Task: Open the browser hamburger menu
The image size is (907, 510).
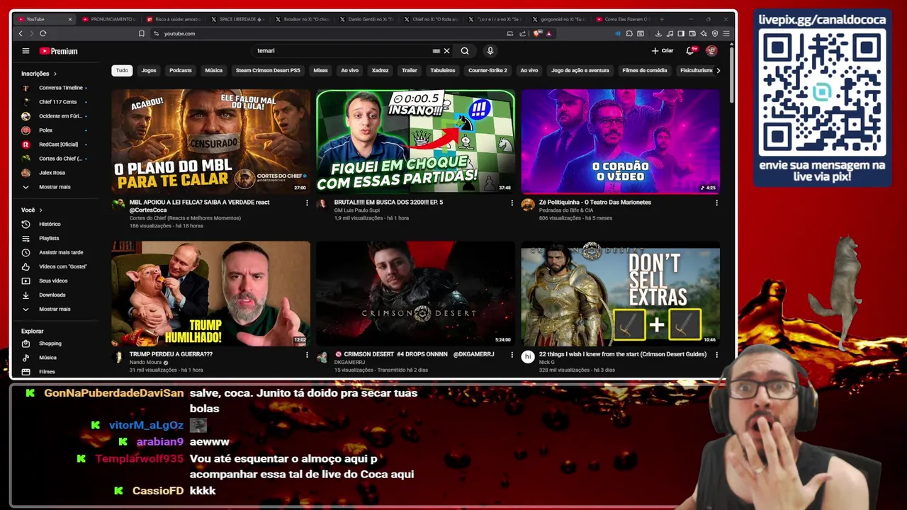Action: [x=726, y=33]
